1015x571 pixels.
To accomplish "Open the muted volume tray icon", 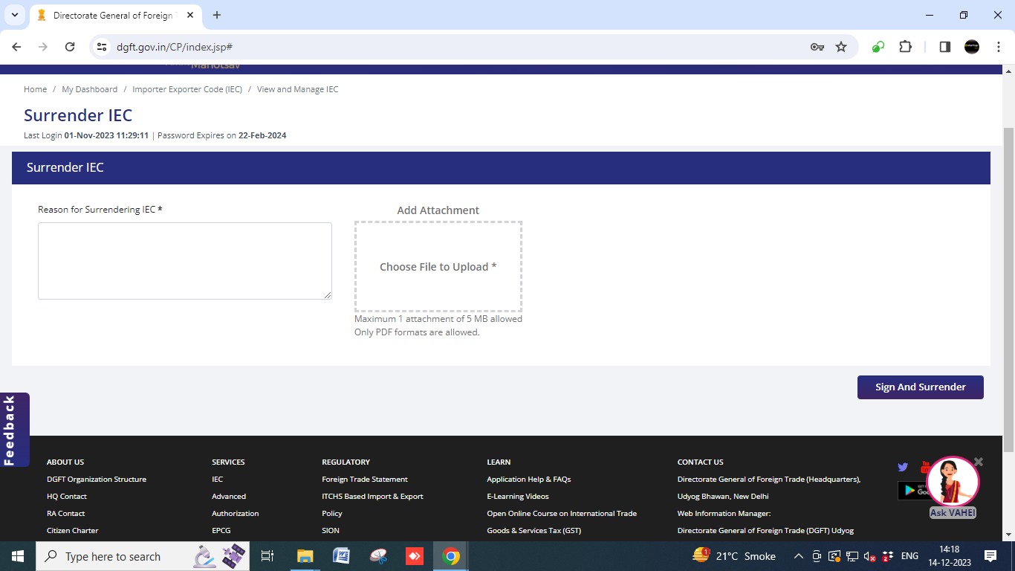I will [x=869, y=556].
